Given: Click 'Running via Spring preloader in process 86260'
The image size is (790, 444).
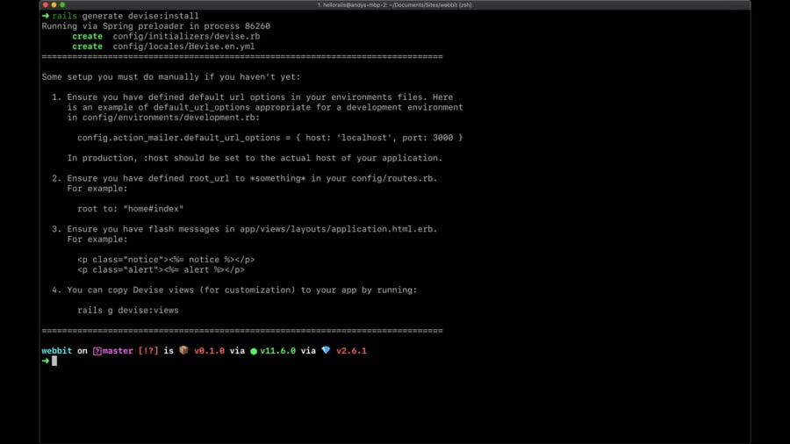Looking at the screenshot, I should pyautogui.click(x=155, y=26).
